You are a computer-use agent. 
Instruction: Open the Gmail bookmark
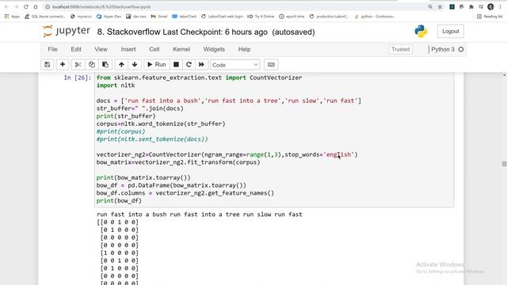(x=159, y=17)
